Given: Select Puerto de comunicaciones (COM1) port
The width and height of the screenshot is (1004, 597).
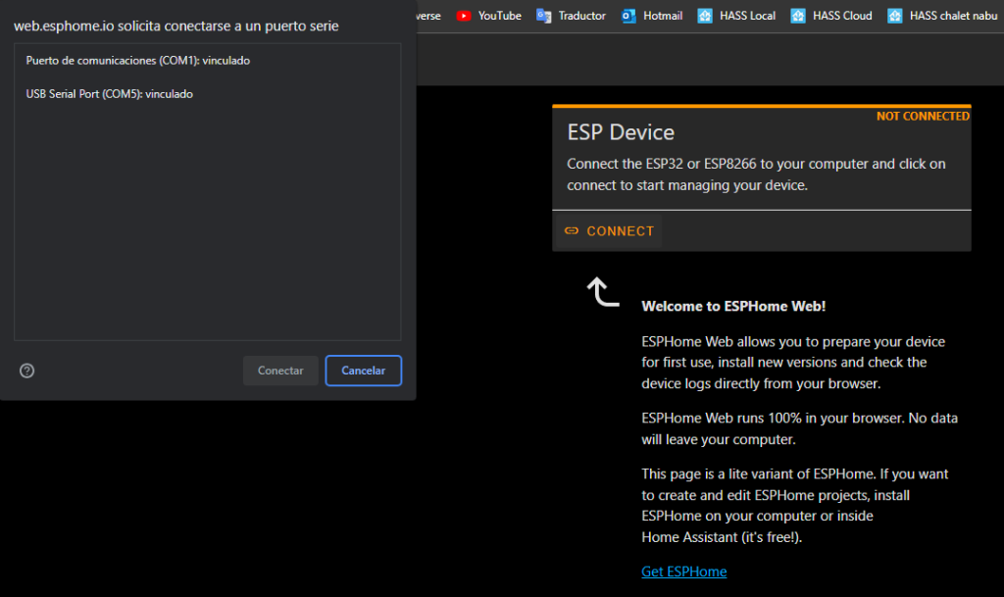Looking at the screenshot, I should click(138, 61).
